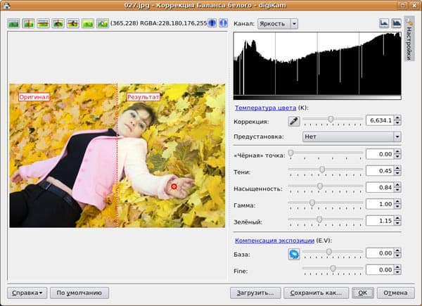
Task: Click the Оригинал label in preview
Action: [34, 97]
